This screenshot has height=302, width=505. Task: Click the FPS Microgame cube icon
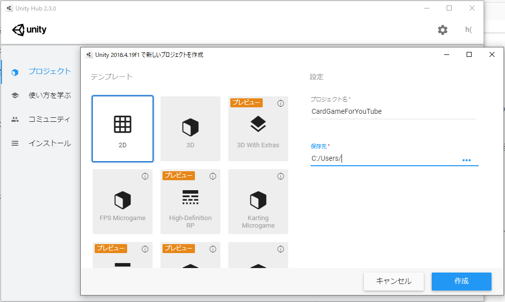tap(122, 200)
